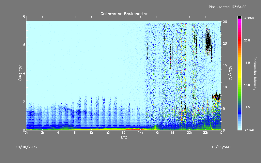The height and width of the screenshot is (163, 261).
Task: Click the "5" tick on the kft axis
Action: [x=224, y=109]
